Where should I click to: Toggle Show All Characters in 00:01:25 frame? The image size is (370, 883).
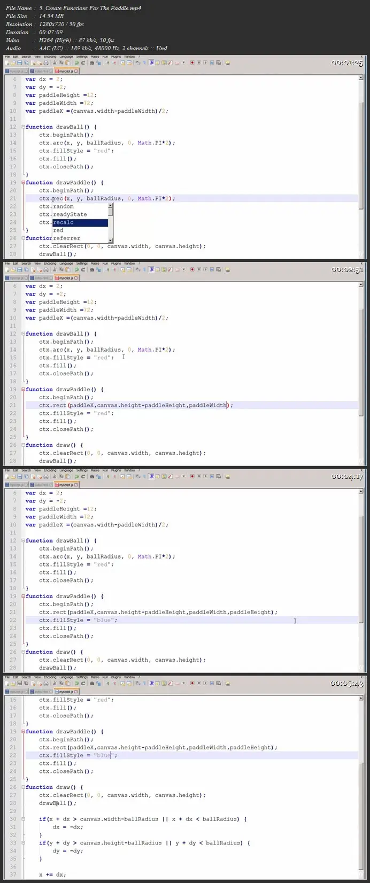tap(144, 63)
